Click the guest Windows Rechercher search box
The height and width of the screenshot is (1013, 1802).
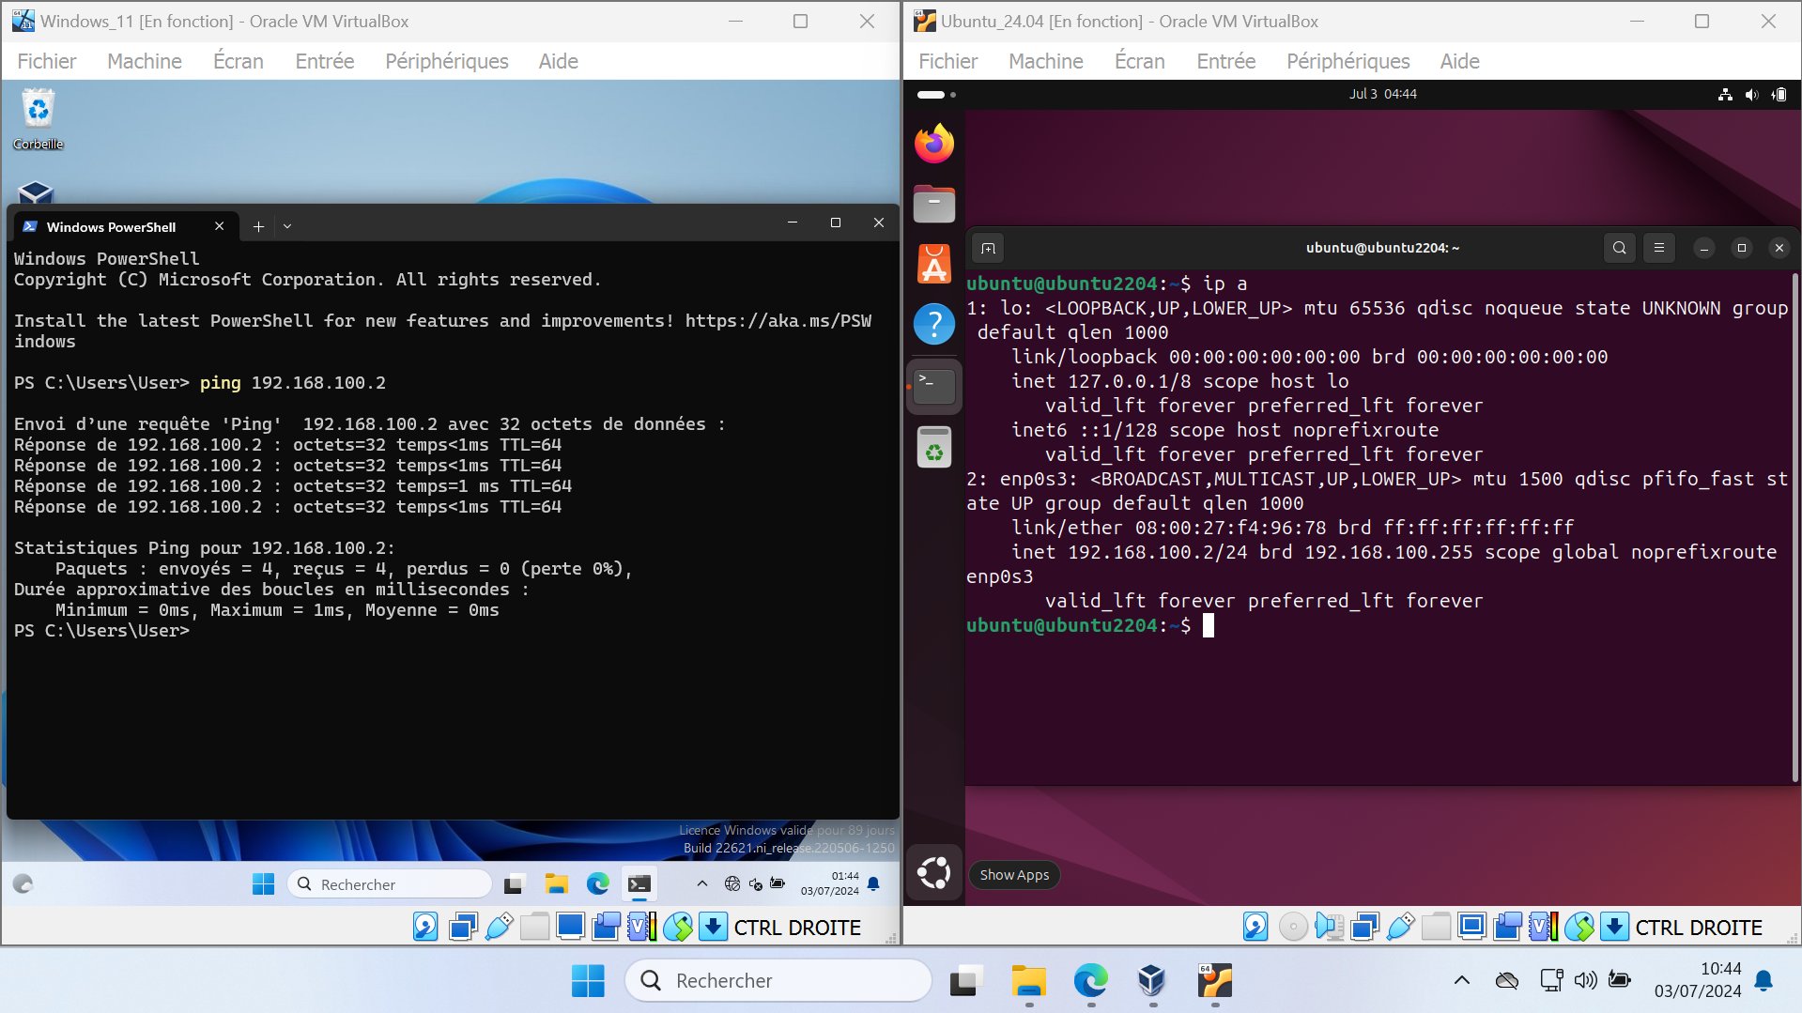(390, 883)
